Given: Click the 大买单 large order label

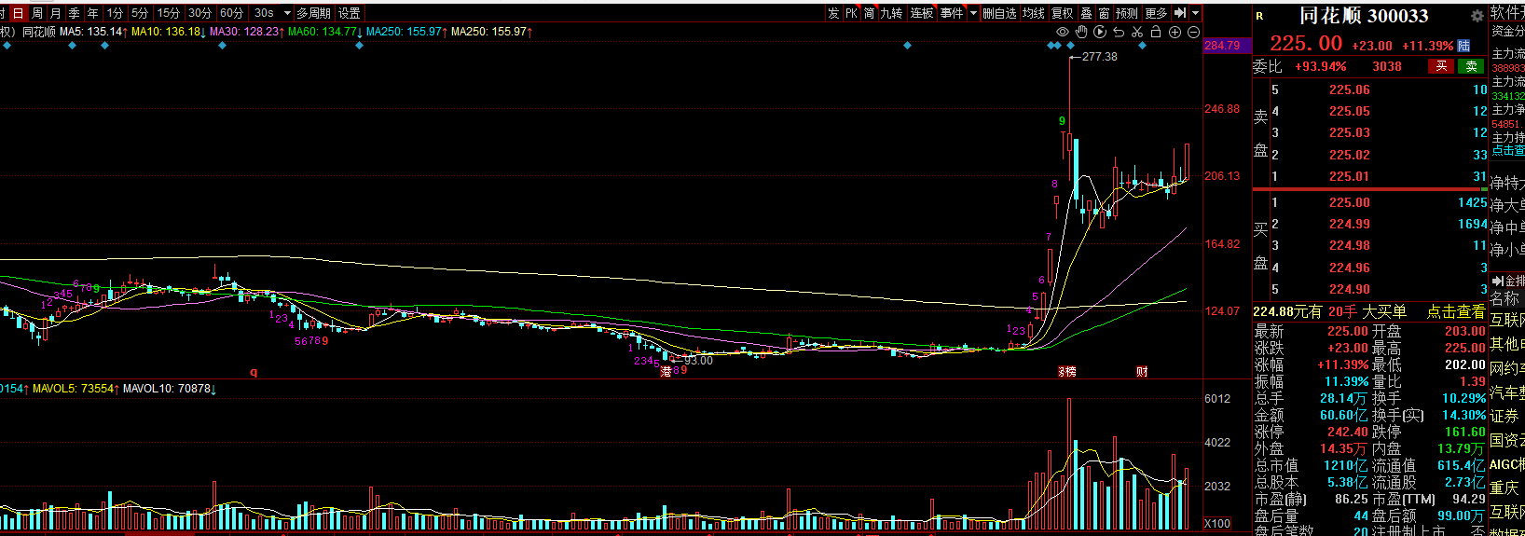Looking at the screenshot, I should tap(1384, 312).
